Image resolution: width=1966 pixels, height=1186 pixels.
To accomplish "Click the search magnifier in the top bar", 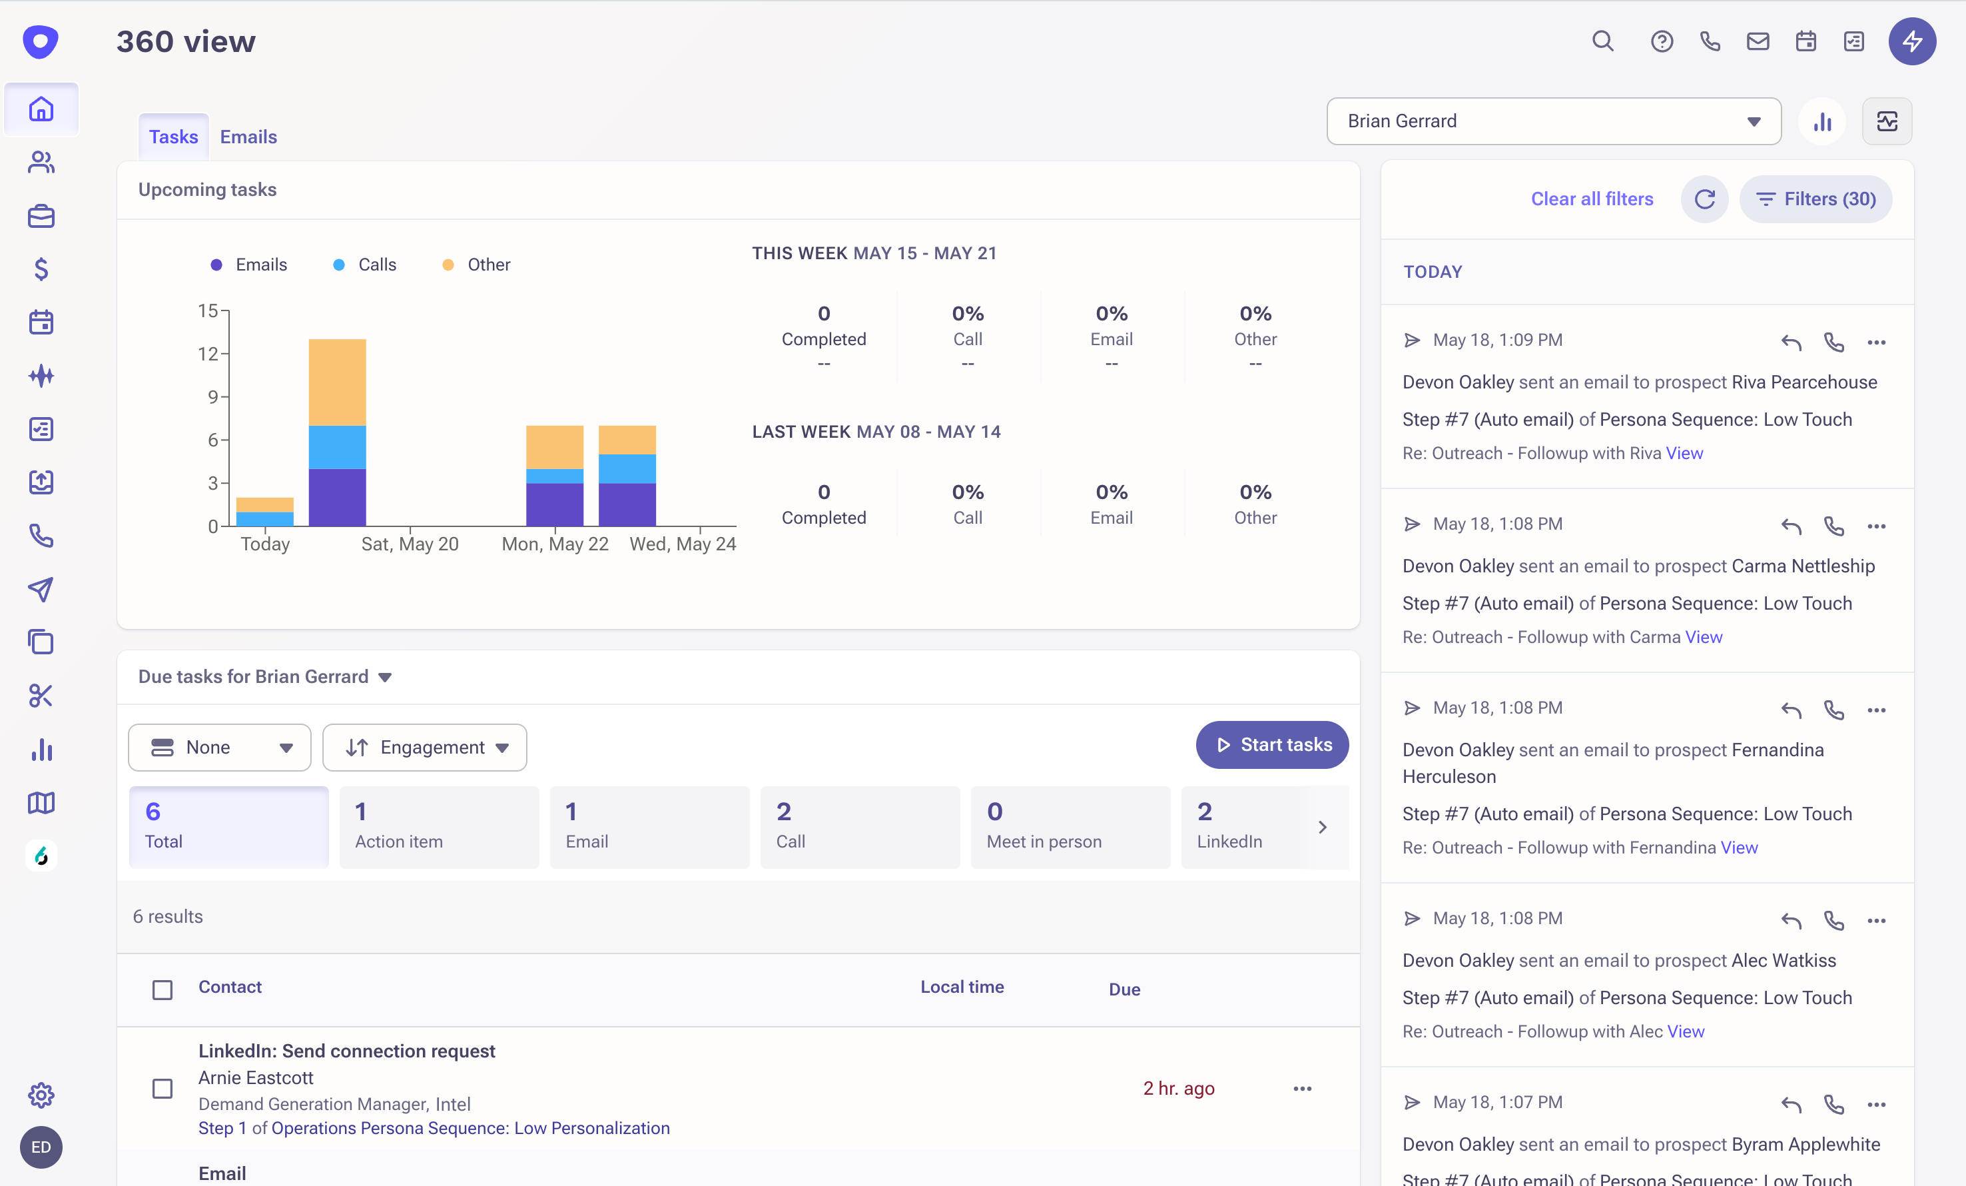I will [1603, 41].
